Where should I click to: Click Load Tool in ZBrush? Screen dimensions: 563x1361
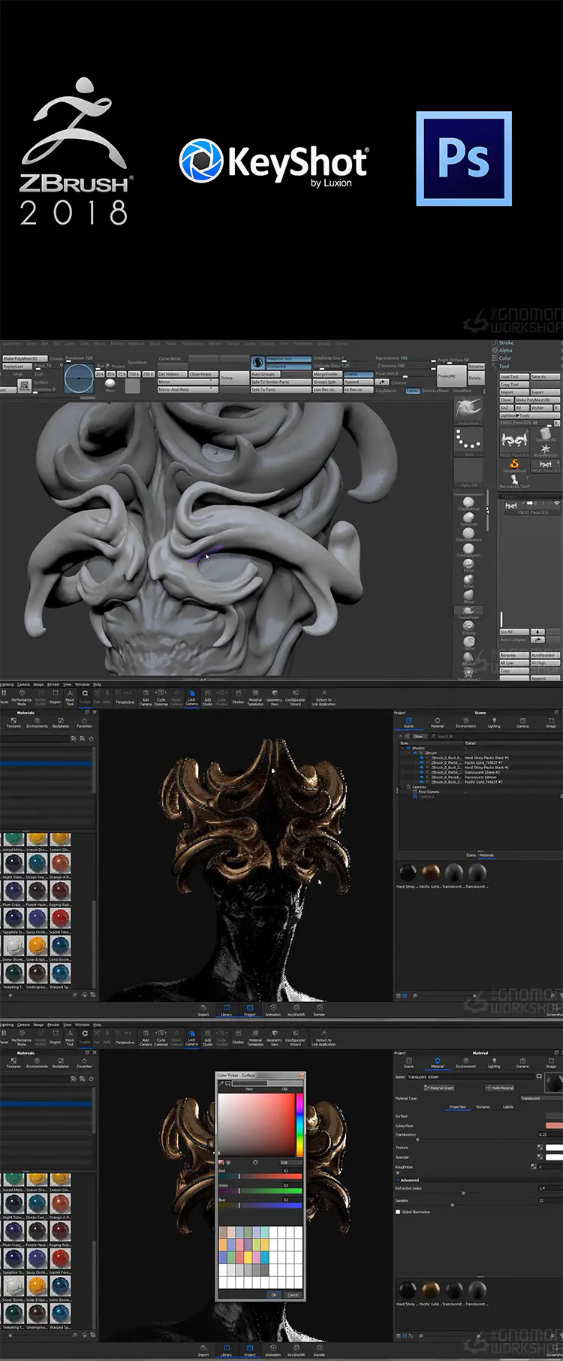pyautogui.click(x=514, y=377)
